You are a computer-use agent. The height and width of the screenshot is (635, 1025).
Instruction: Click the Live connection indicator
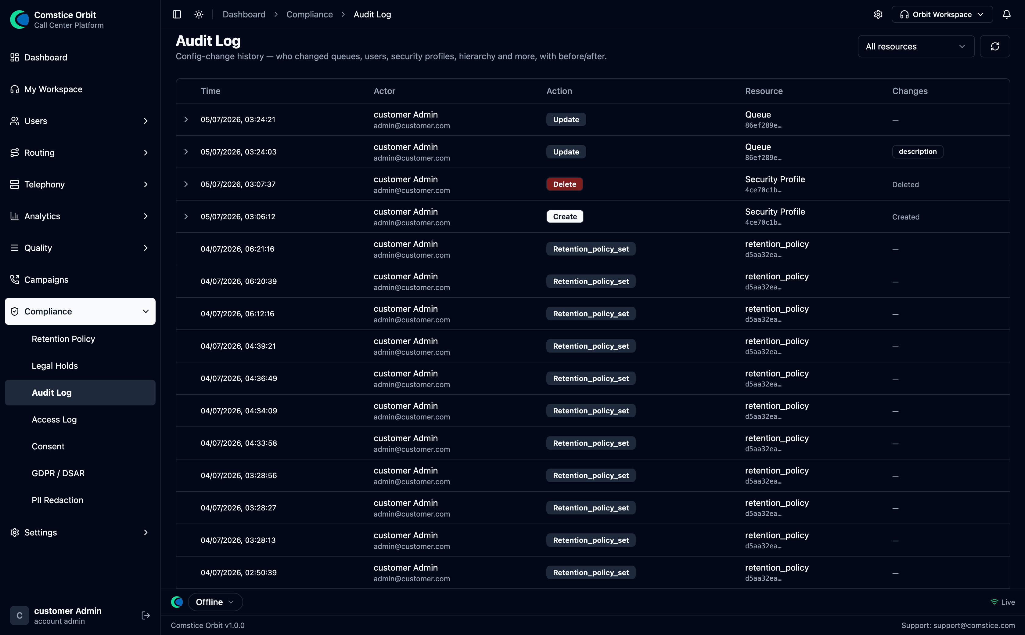[x=1002, y=602]
